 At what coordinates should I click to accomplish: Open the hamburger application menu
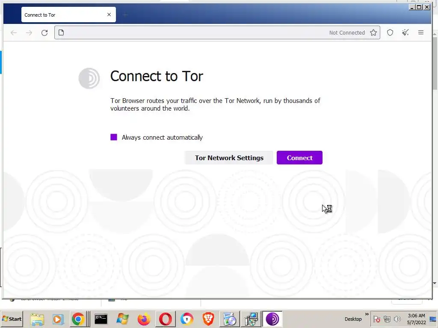click(x=421, y=32)
